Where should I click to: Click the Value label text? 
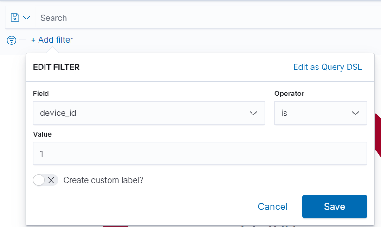[x=42, y=134]
